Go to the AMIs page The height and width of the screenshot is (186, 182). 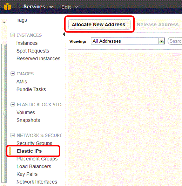(22, 82)
